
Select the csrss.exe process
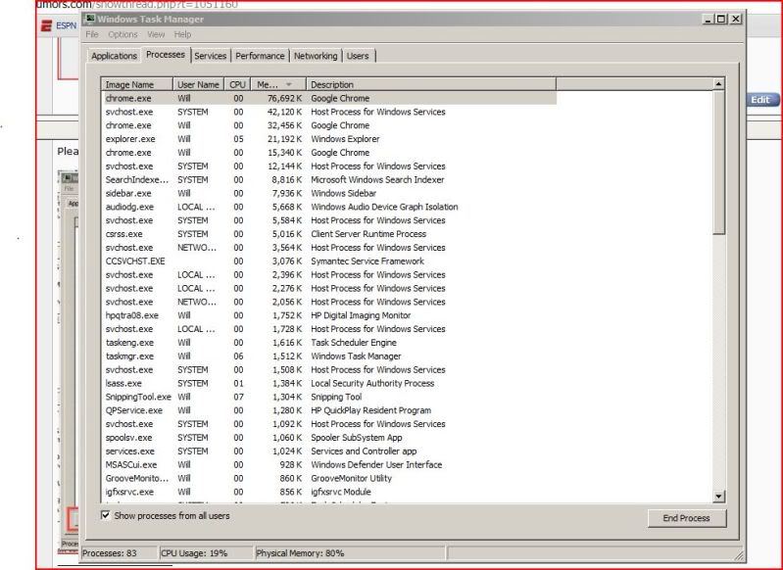point(328,234)
